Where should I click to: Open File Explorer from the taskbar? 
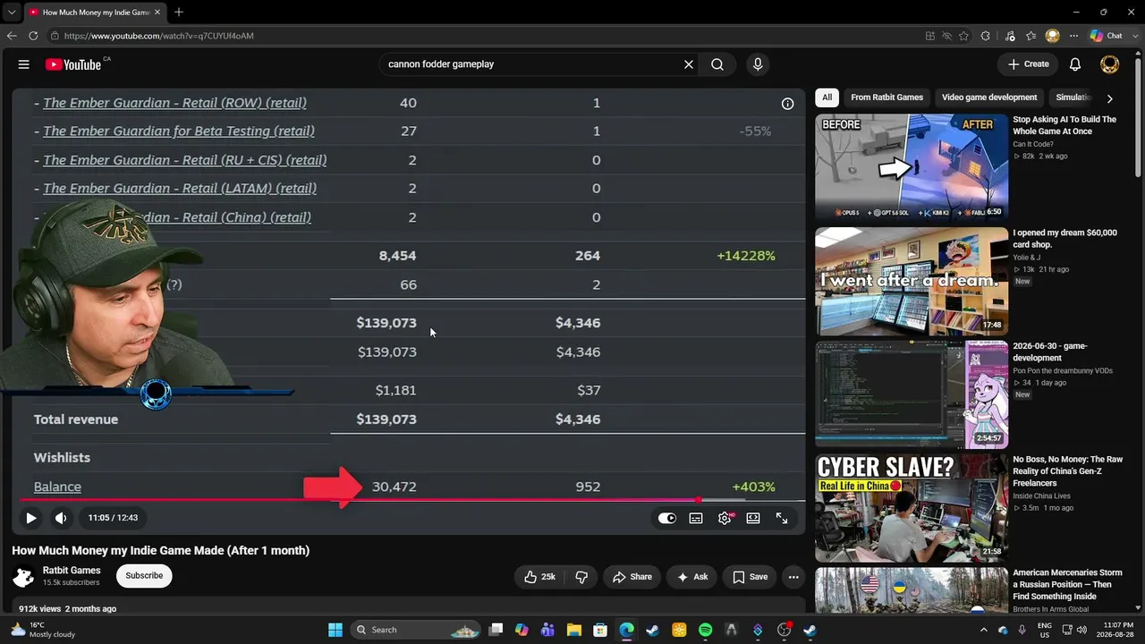[574, 630]
